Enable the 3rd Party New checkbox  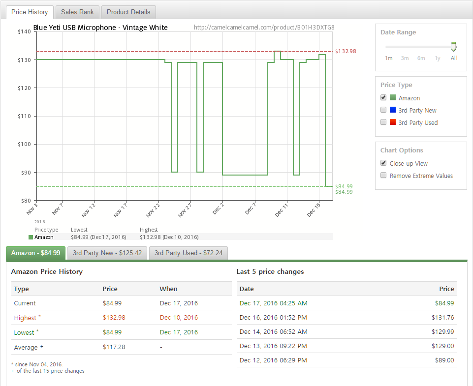pyautogui.click(x=383, y=110)
